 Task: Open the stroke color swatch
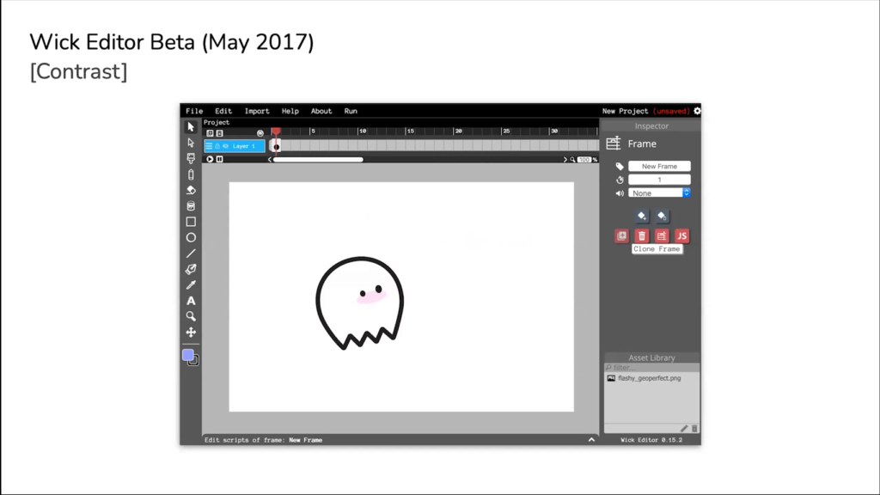coord(195,362)
